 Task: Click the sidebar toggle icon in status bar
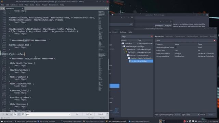coord(2,118)
